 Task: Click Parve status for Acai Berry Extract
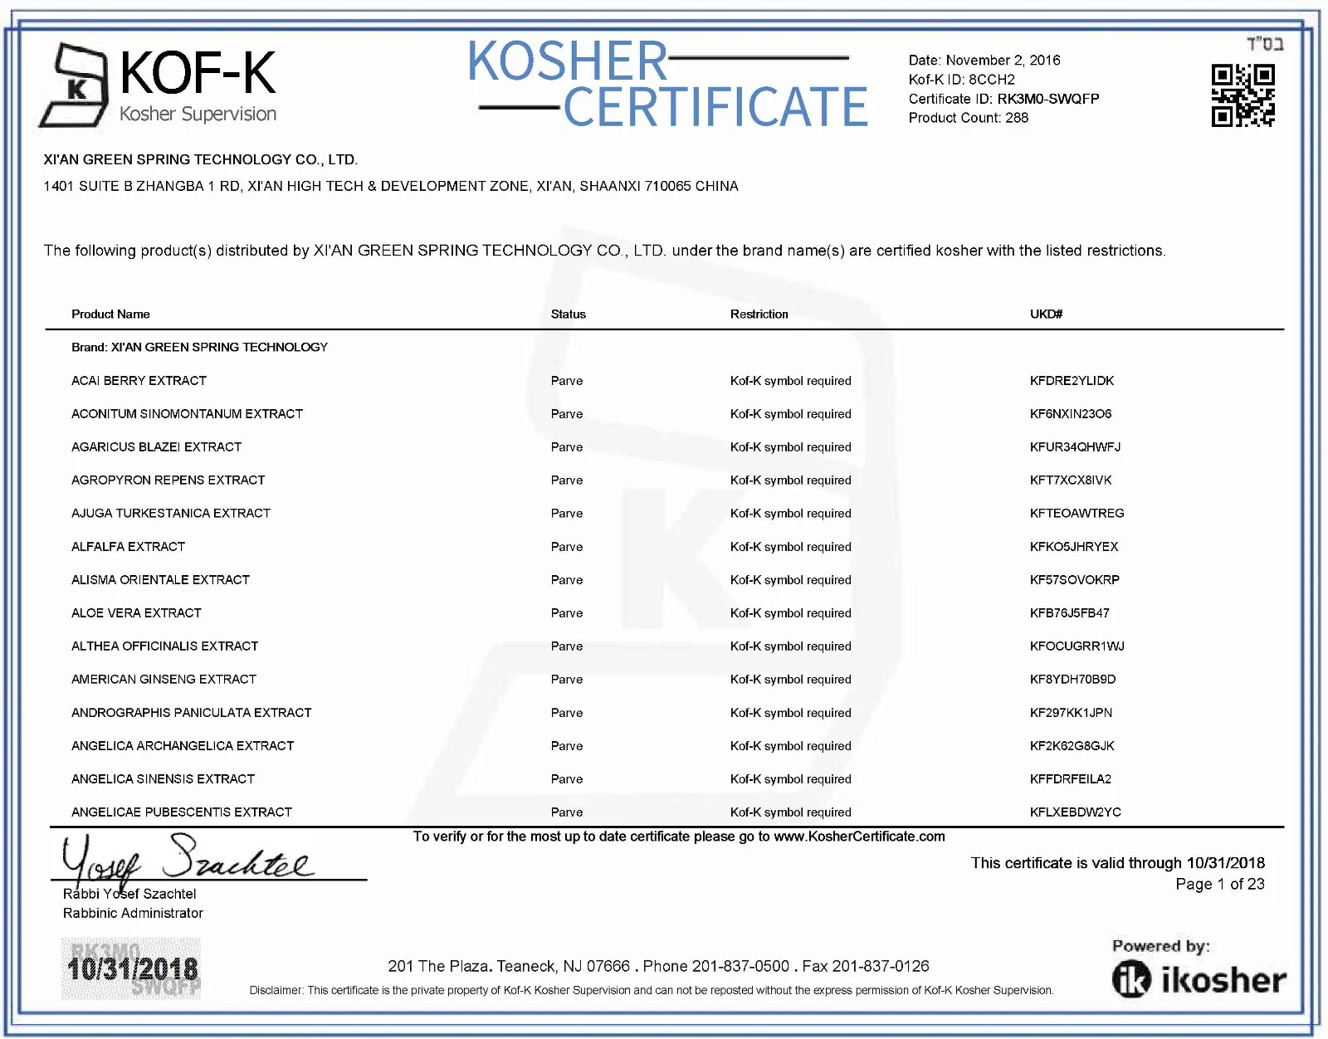tap(567, 380)
